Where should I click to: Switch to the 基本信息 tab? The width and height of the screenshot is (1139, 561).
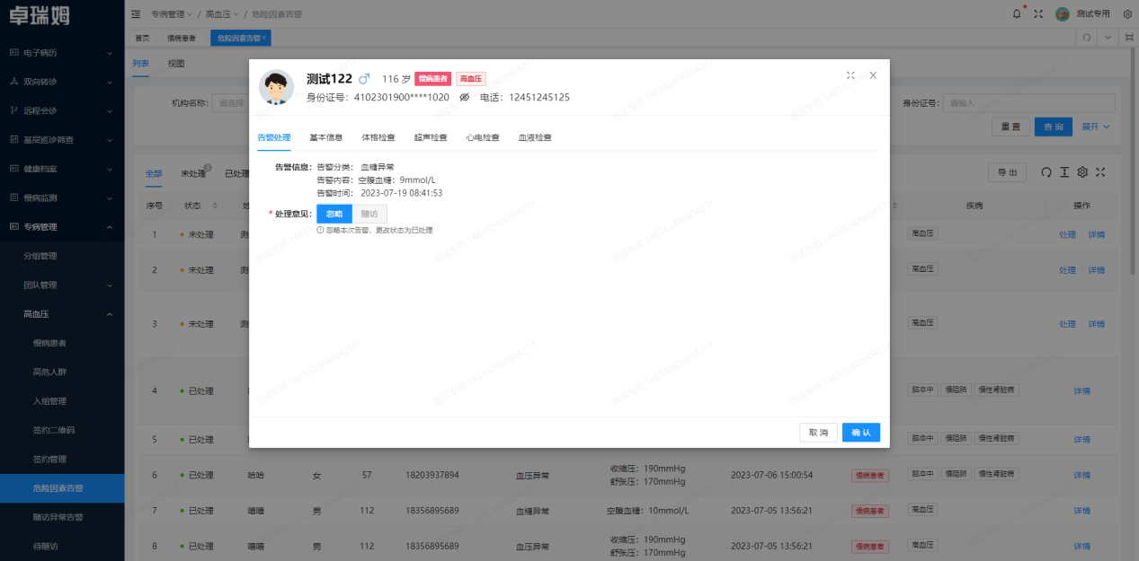[x=326, y=138]
